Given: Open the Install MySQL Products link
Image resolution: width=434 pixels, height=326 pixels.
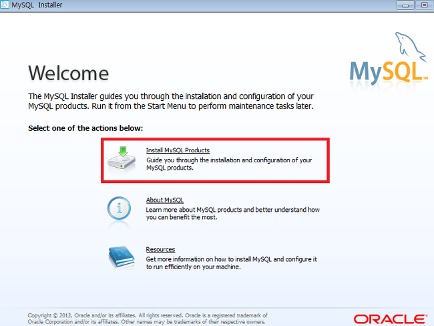Looking at the screenshot, I should pyautogui.click(x=178, y=150).
